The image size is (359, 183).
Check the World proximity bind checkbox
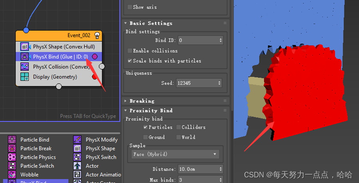click(178, 137)
